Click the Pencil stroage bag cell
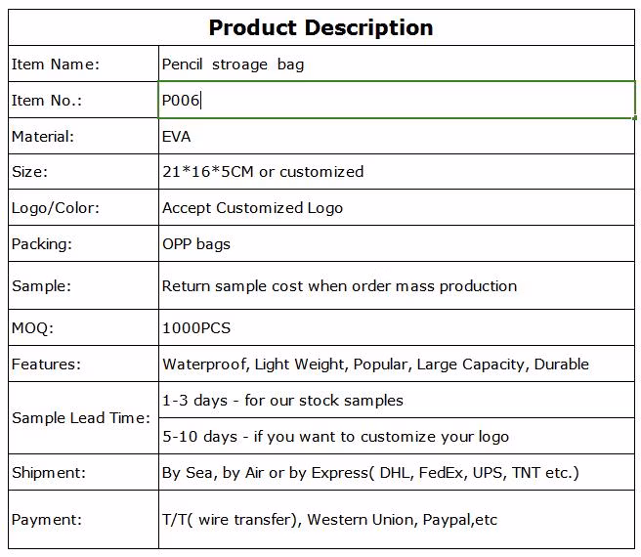The image size is (641, 557). (396, 64)
